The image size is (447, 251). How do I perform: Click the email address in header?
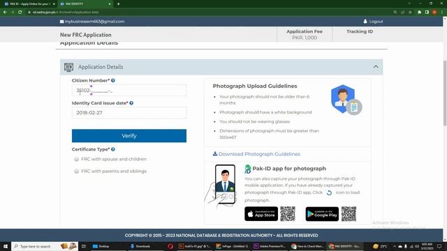tap(94, 22)
